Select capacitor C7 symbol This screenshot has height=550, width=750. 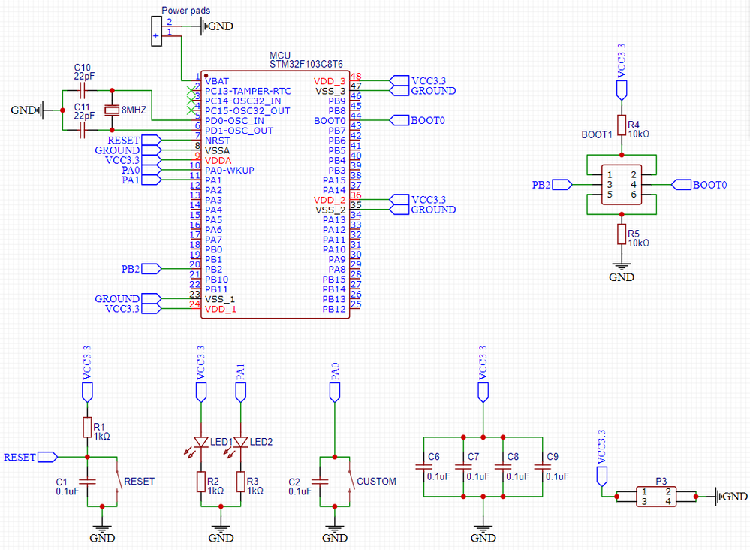coord(463,467)
